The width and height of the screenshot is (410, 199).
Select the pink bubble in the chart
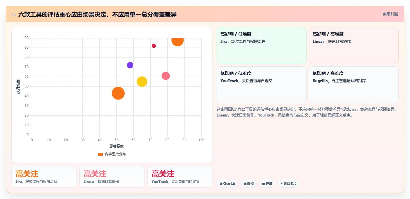point(166,76)
